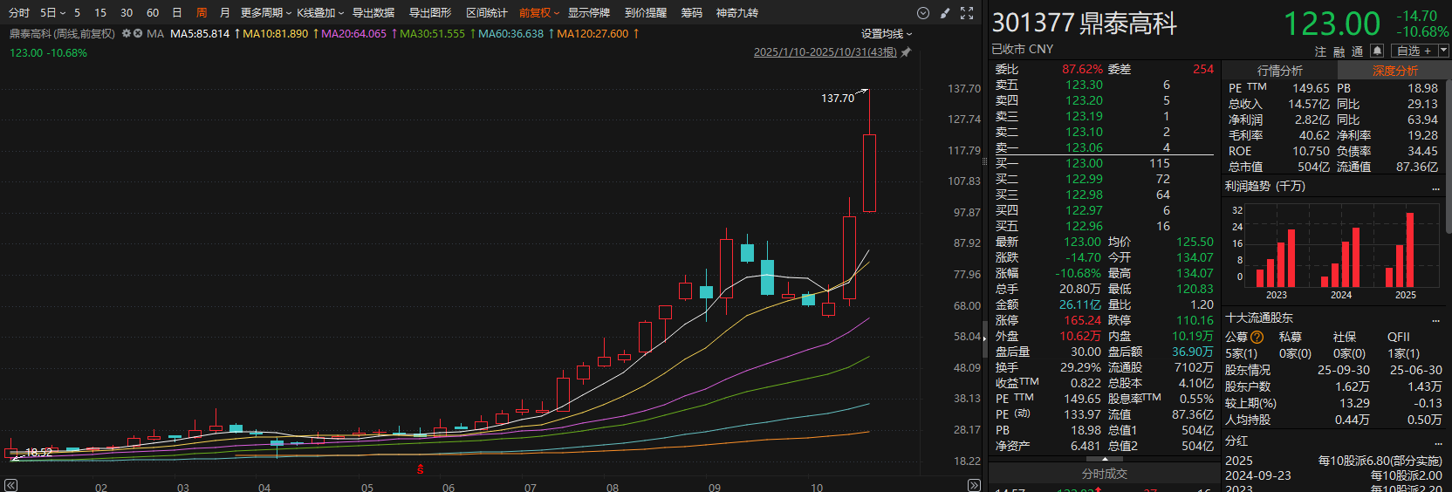The width and height of the screenshot is (1452, 492).
Task: Click the 自选 + add to watchlist button
Action: tap(1413, 51)
